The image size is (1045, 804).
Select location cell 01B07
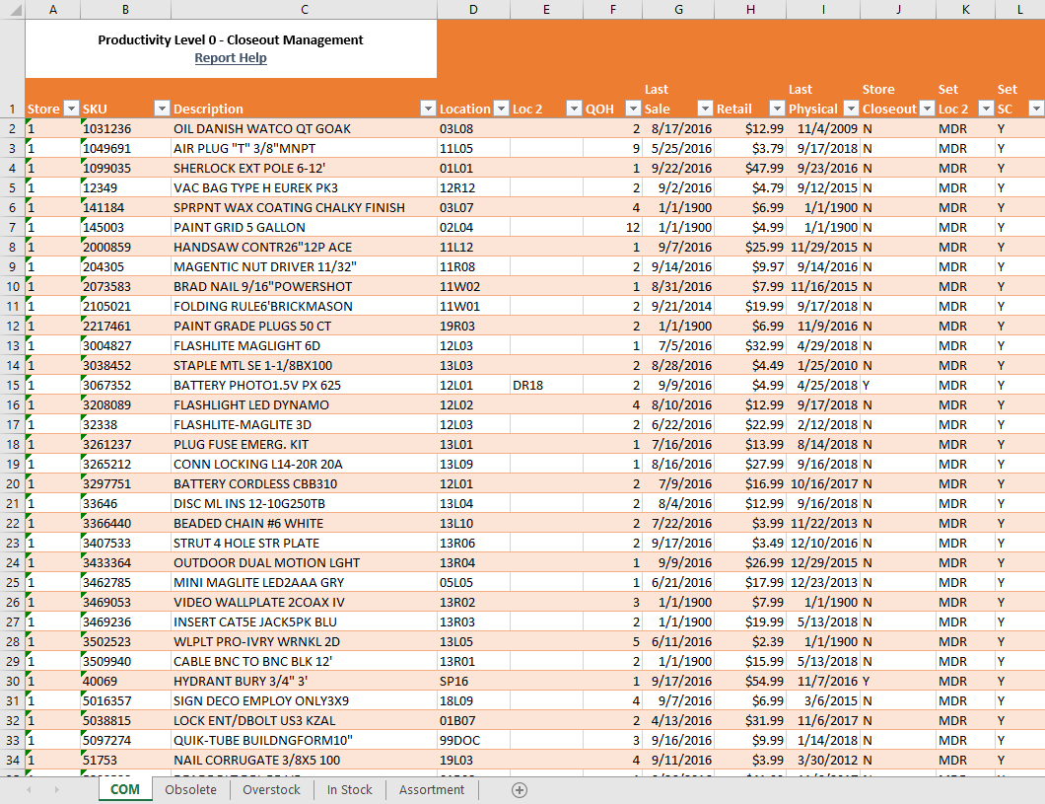tap(473, 721)
